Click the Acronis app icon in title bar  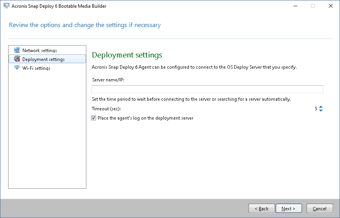(x=6, y=6)
